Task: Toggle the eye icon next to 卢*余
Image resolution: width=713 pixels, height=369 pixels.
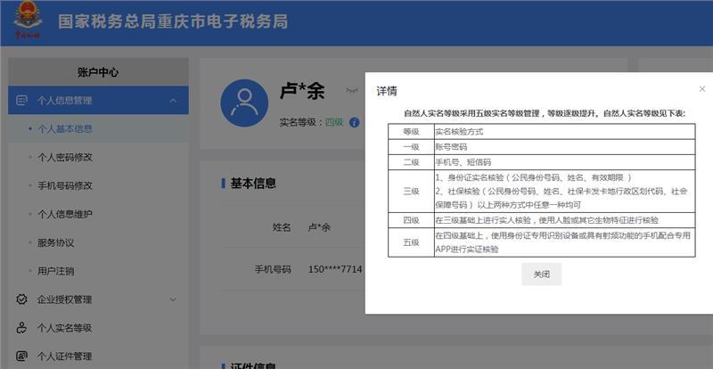Action: click(x=351, y=91)
